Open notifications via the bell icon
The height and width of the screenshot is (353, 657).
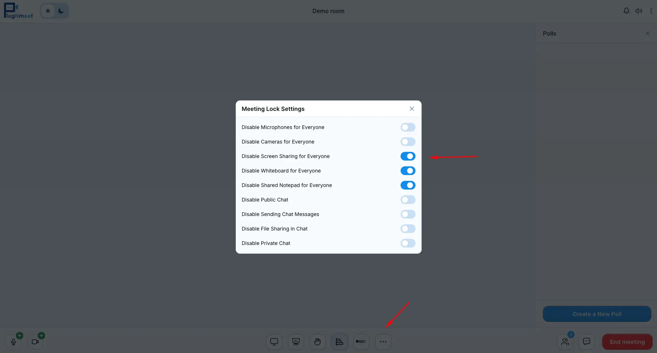[626, 11]
